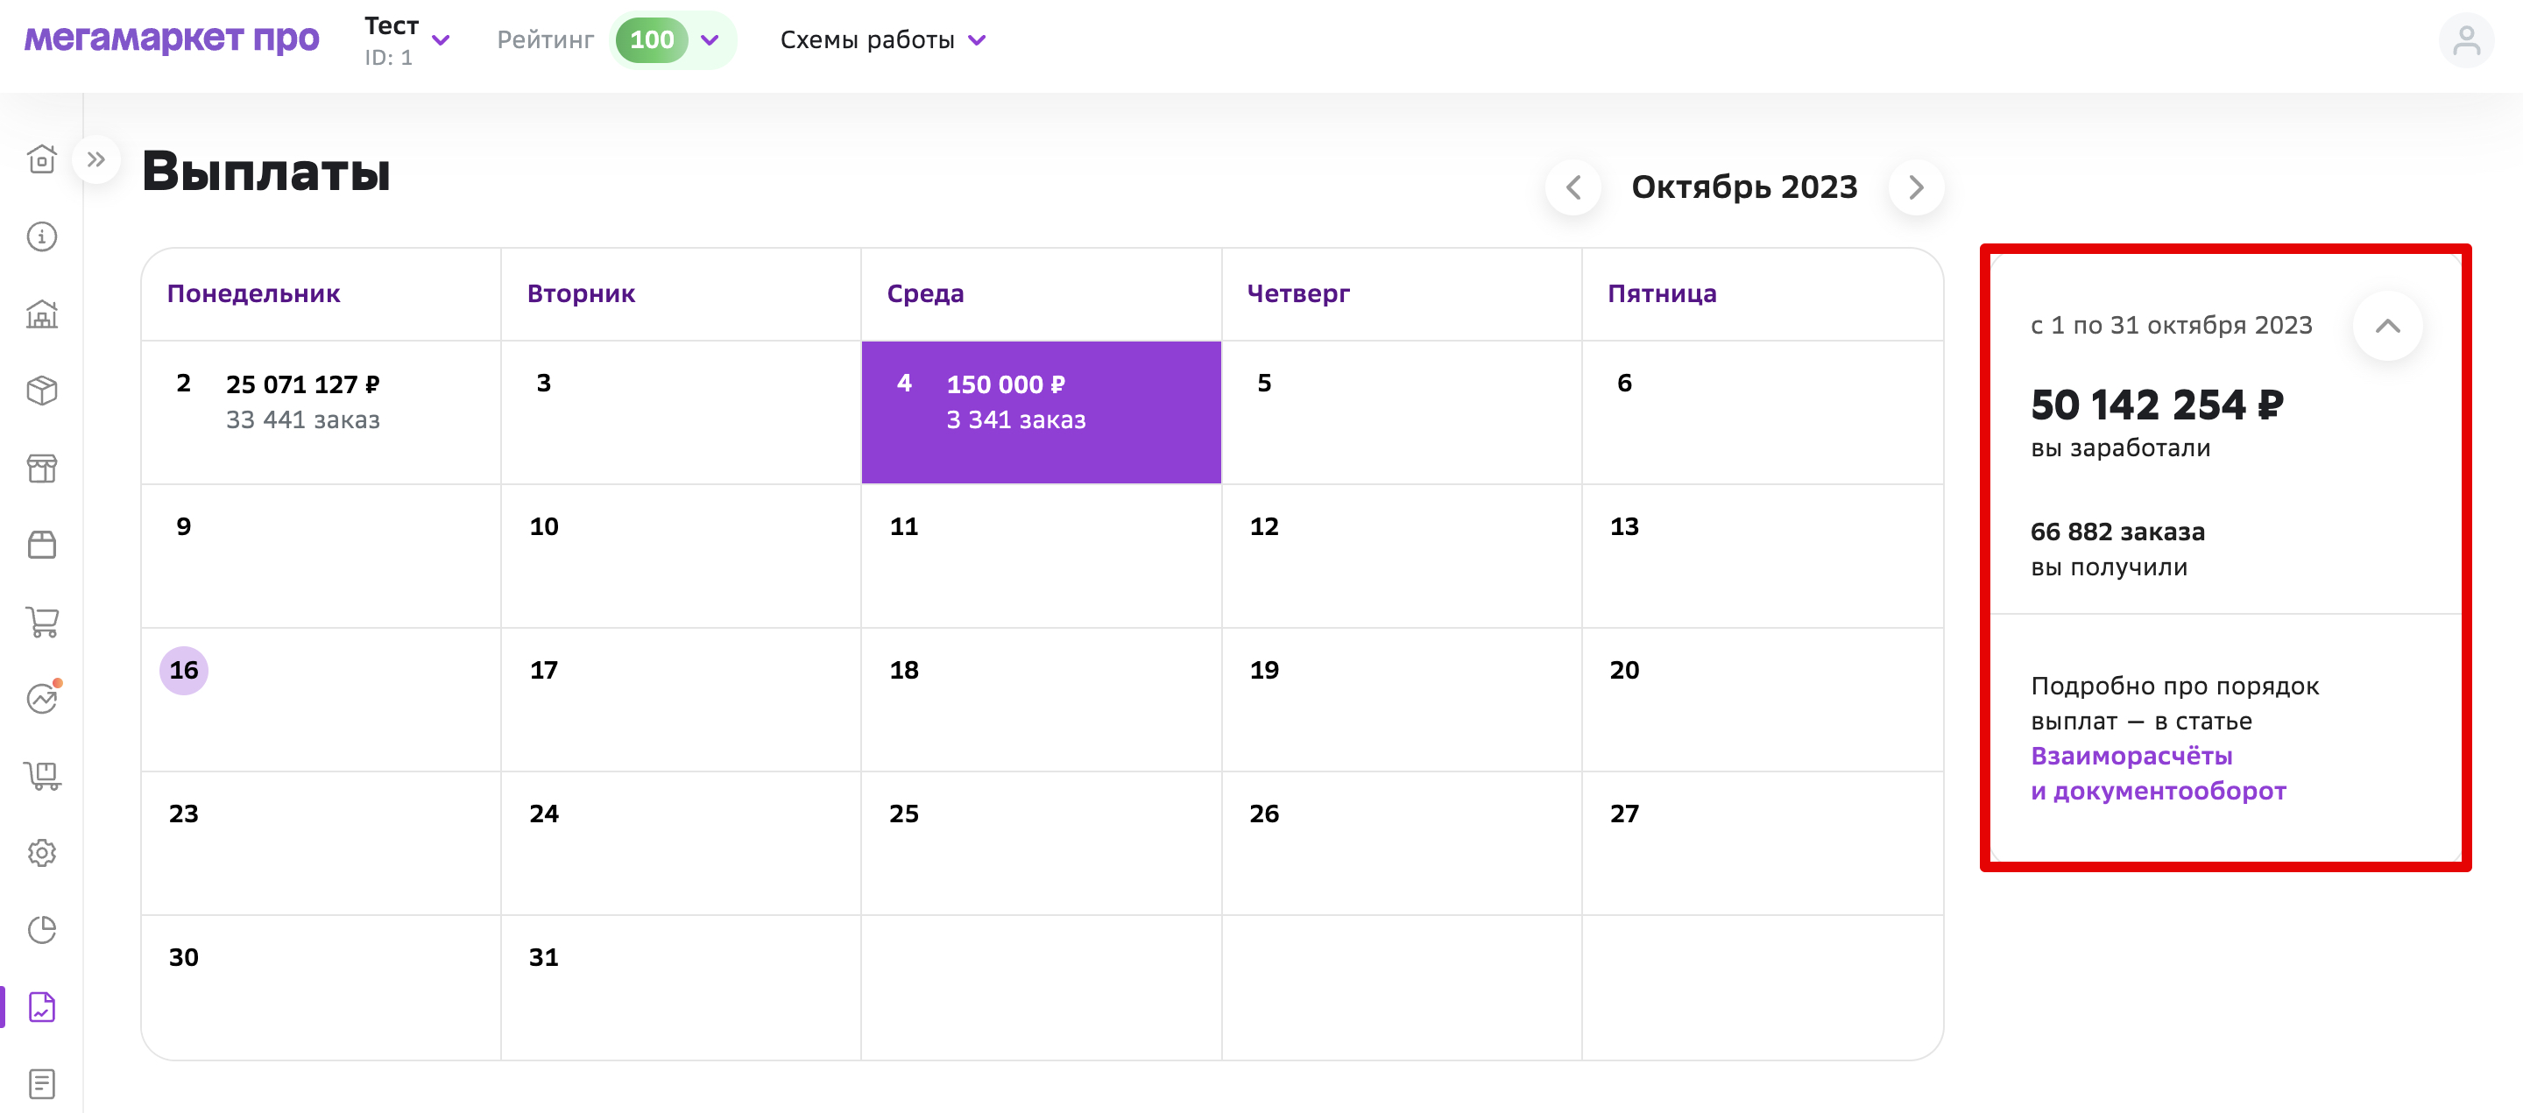
Task: Click the 50 142 254 ₽ earned total
Action: [2157, 405]
